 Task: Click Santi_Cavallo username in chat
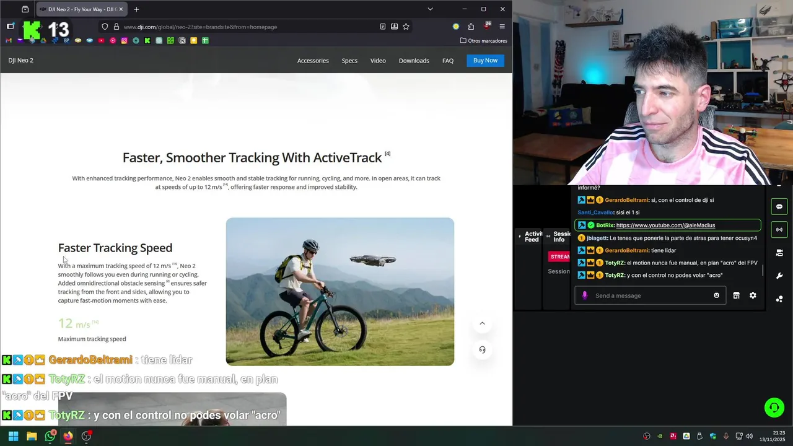click(x=595, y=212)
